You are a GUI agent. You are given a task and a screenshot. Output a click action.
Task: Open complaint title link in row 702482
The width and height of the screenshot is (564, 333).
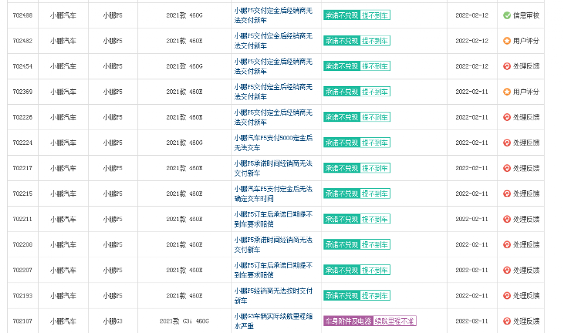coord(273,41)
